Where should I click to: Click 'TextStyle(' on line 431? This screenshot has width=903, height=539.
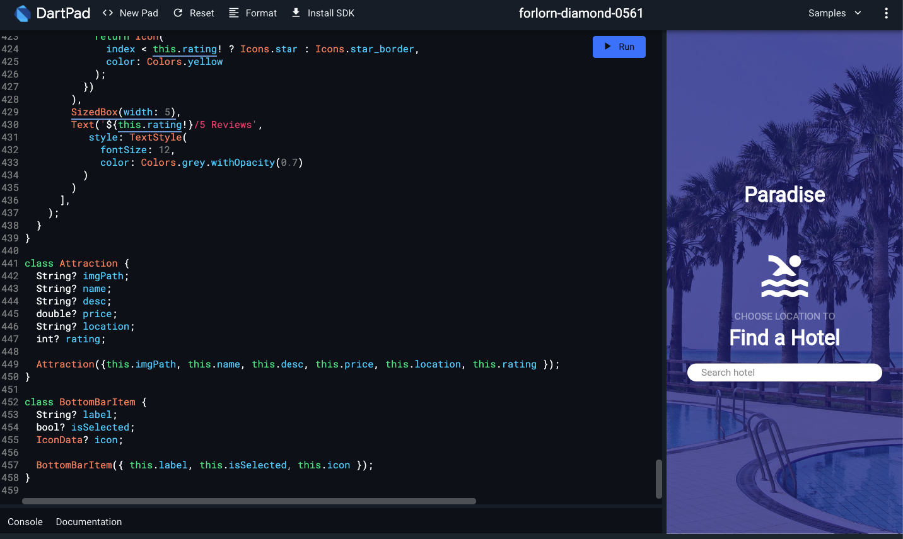158,137
